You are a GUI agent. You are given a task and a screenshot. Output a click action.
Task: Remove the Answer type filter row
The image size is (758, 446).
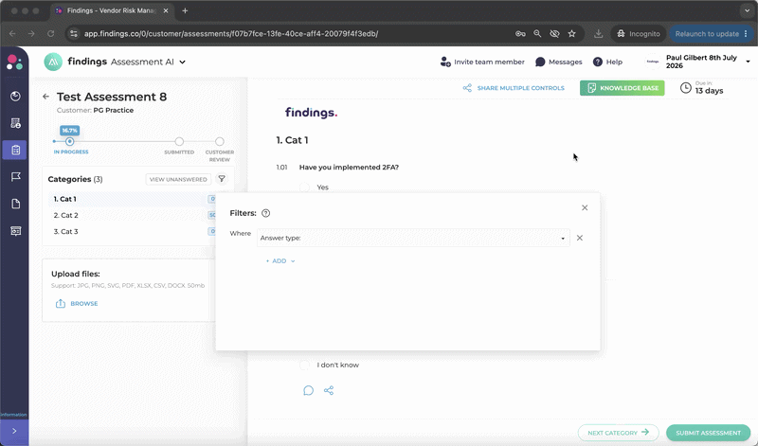pyautogui.click(x=580, y=238)
